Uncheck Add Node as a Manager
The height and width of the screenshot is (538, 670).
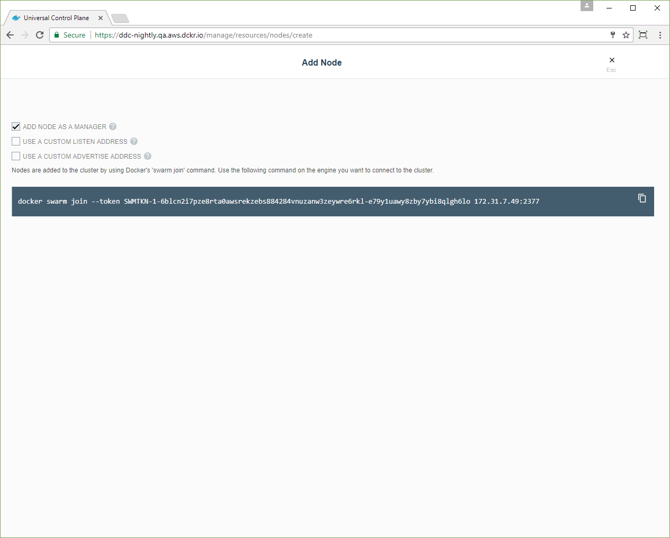tap(16, 126)
